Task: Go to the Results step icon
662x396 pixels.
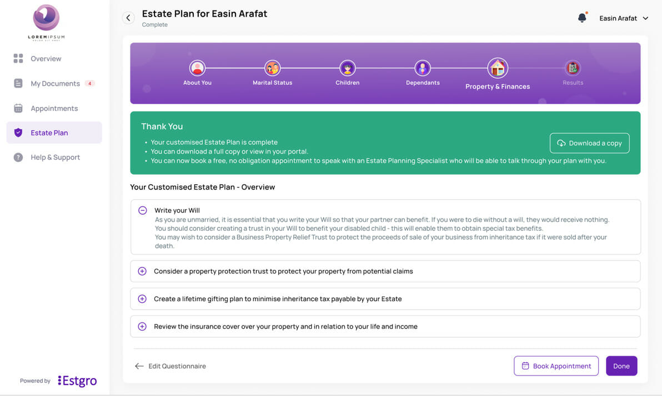Action: click(x=573, y=68)
